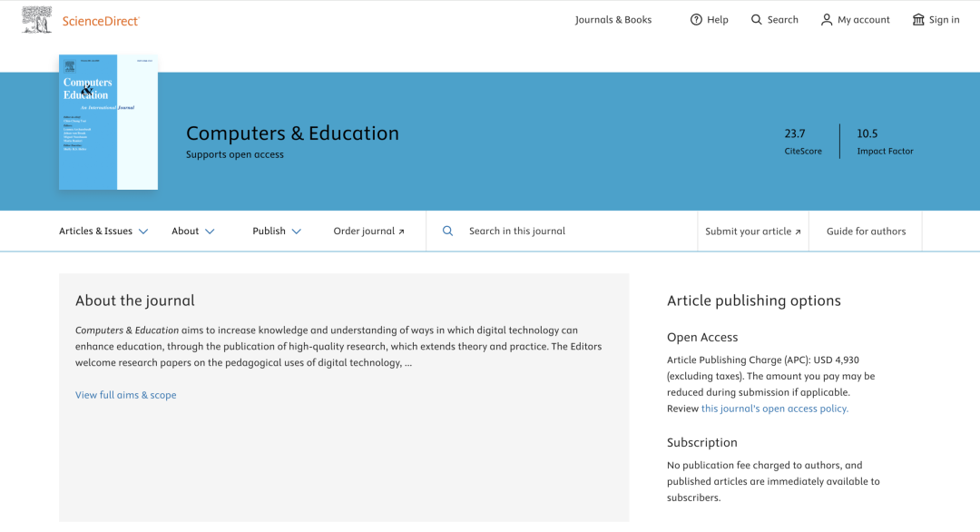Click the ScienceDirect wordmark
Screen dimensions: 980x532
click(101, 20)
